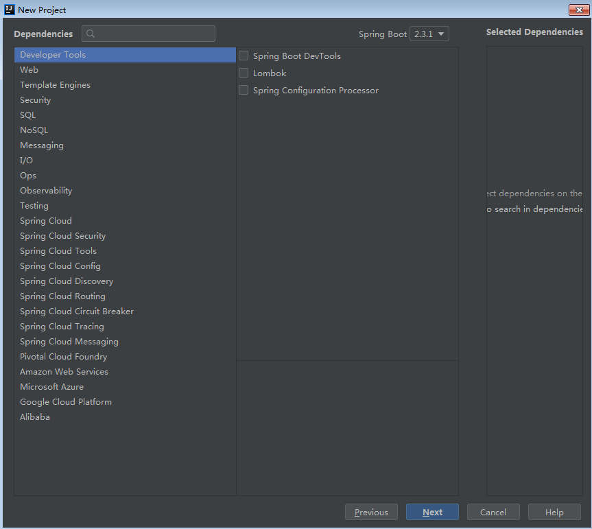
Task: Open the Spring Boot version dropdown
Action: point(429,34)
